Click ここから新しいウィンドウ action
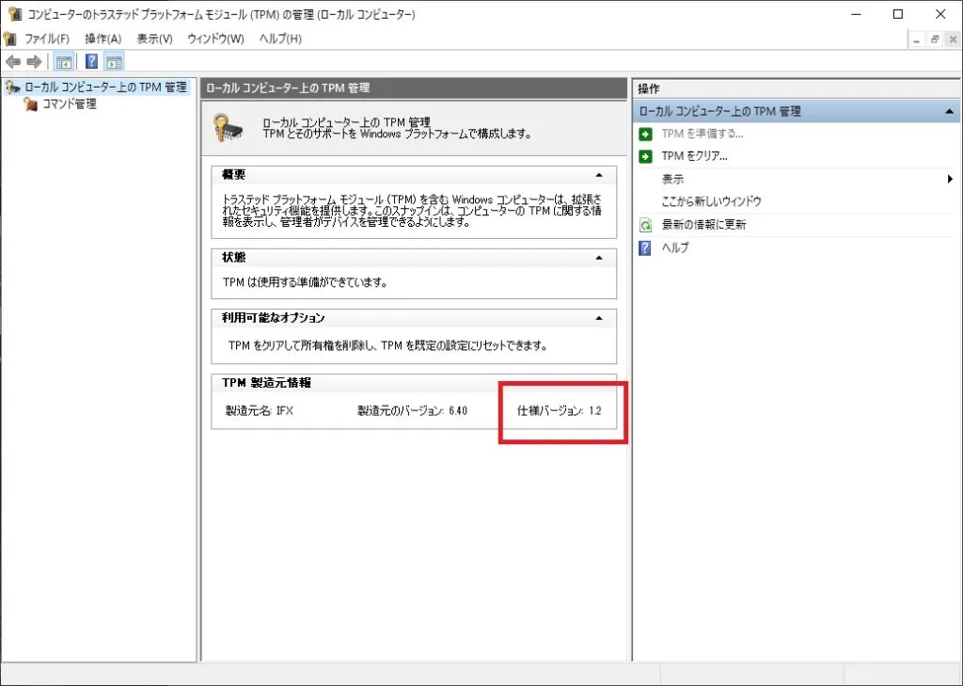 711,201
